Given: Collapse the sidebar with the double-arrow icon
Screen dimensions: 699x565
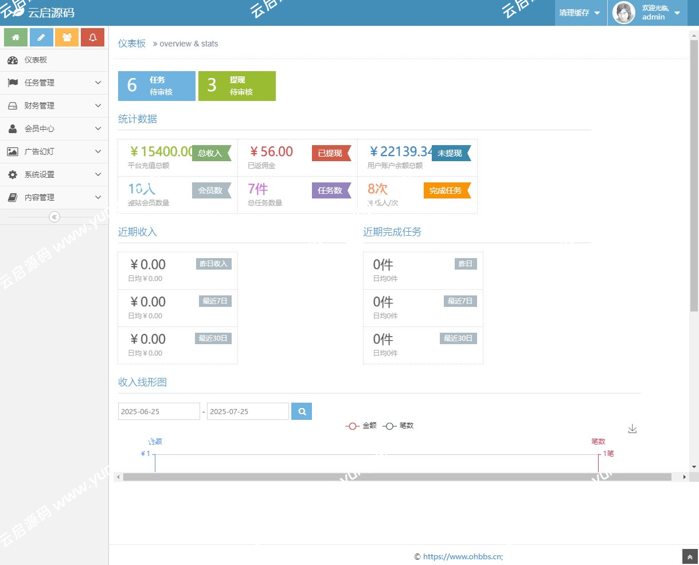Looking at the screenshot, I should point(54,217).
